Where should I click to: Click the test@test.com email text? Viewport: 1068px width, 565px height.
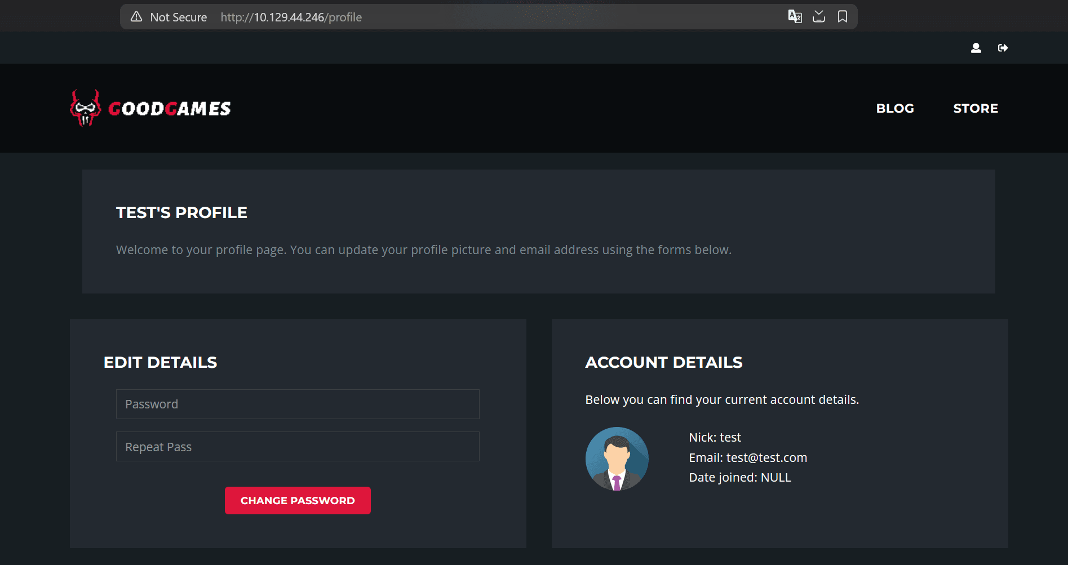pos(766,457)
